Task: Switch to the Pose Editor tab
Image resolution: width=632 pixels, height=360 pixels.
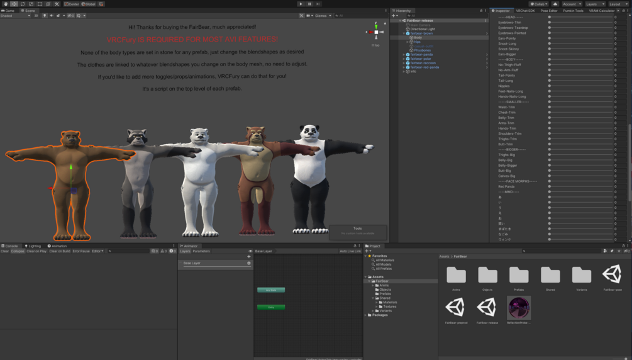Action: pyautogui.click(x=548, y=11)
